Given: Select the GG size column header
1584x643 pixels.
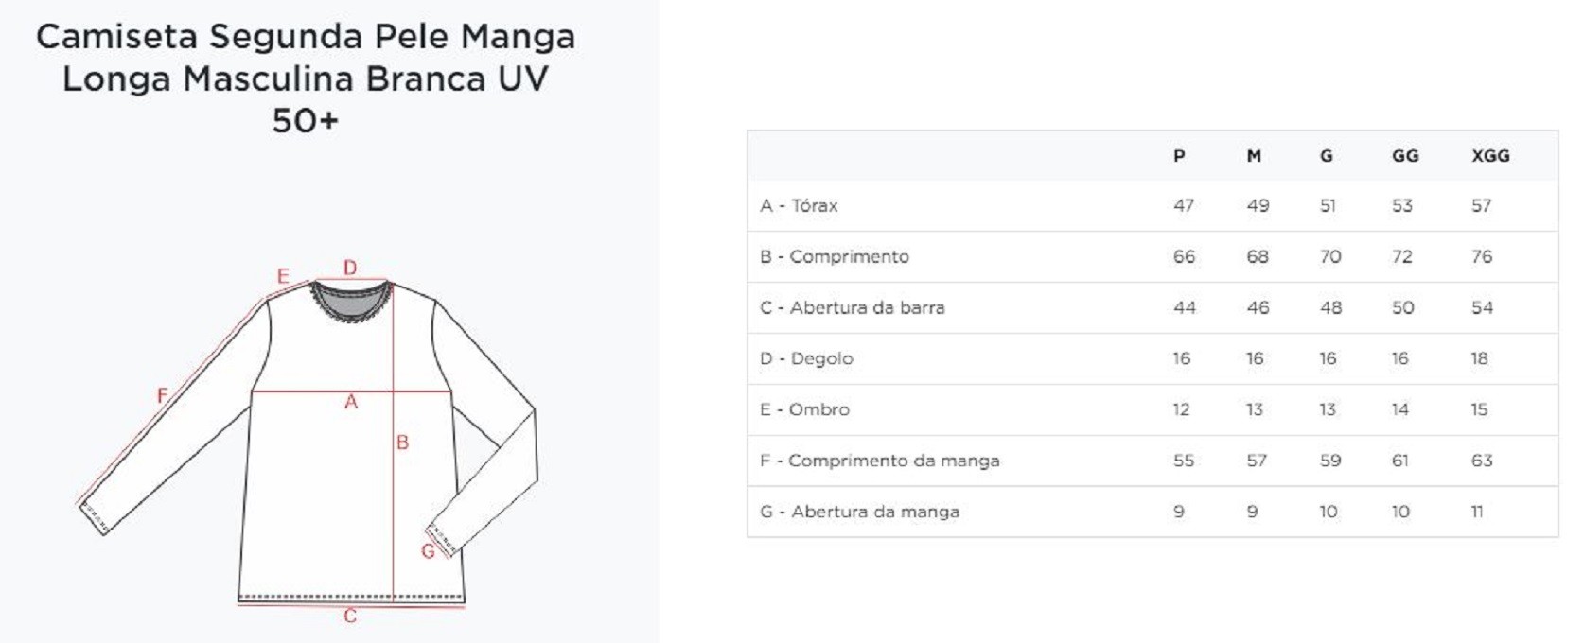Looking at the screenshot, I should pos(1405,156).
